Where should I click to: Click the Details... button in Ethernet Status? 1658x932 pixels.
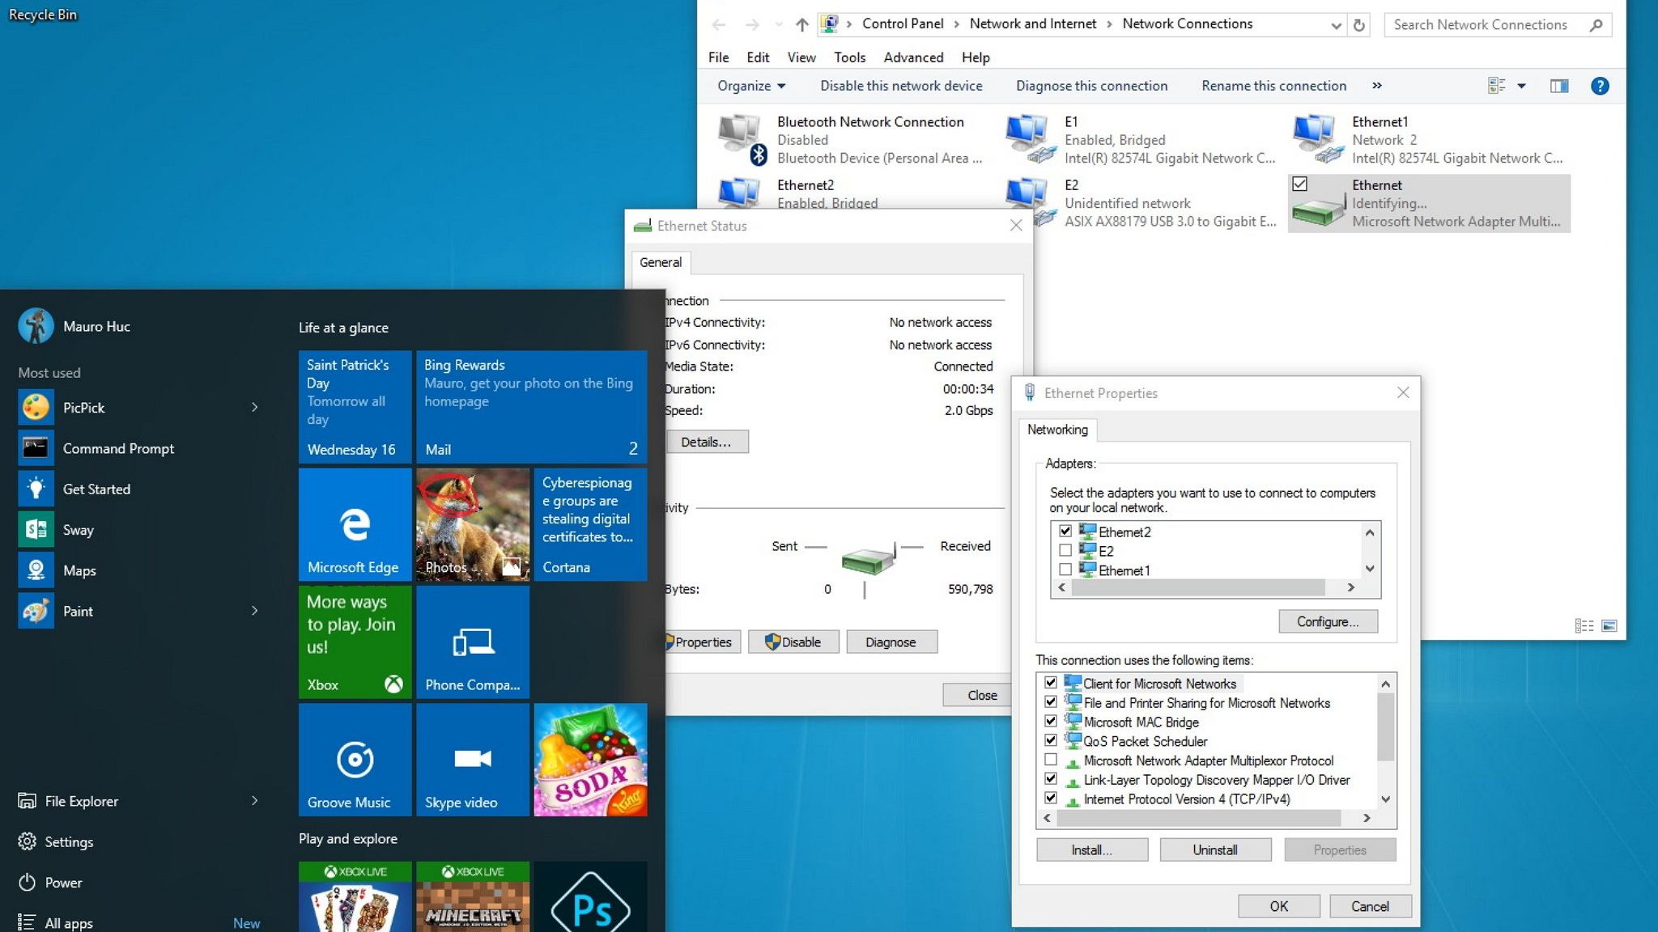pos(706,442)
